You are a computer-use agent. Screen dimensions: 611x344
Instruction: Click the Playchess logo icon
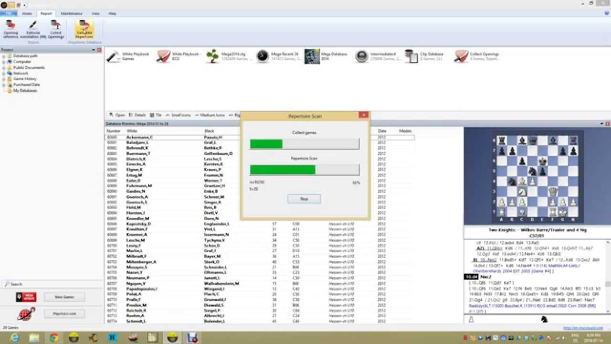tap(26, 314)
